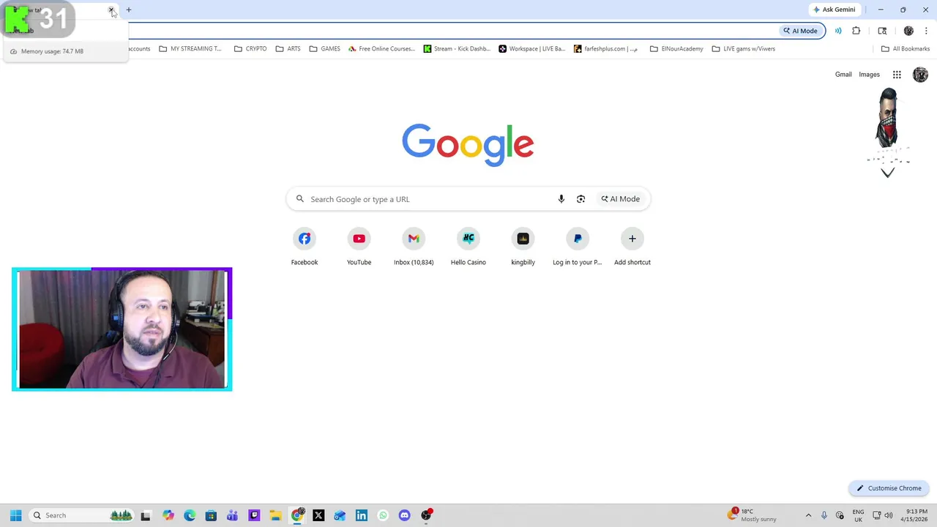Open the Google apps grid
Image resolution: width=937 pixels, height=527 pixels.
click(x=897, y=75)
